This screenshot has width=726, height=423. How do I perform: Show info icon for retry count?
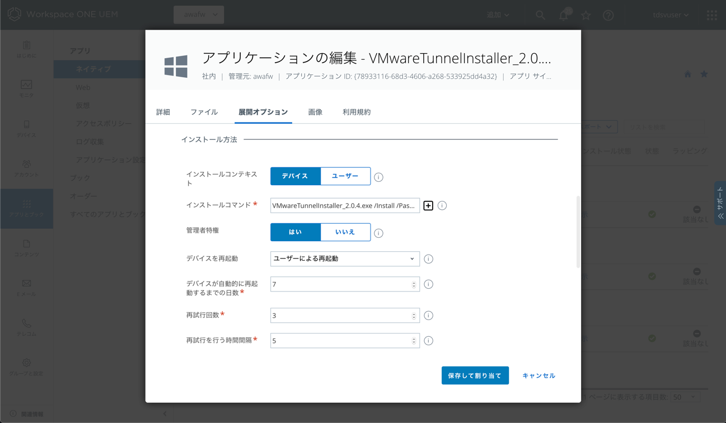pos(429,316)
